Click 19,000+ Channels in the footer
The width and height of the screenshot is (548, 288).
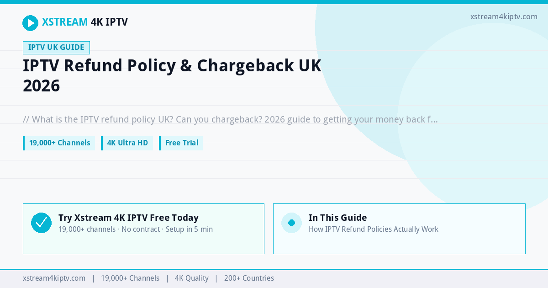coord(130,278)
